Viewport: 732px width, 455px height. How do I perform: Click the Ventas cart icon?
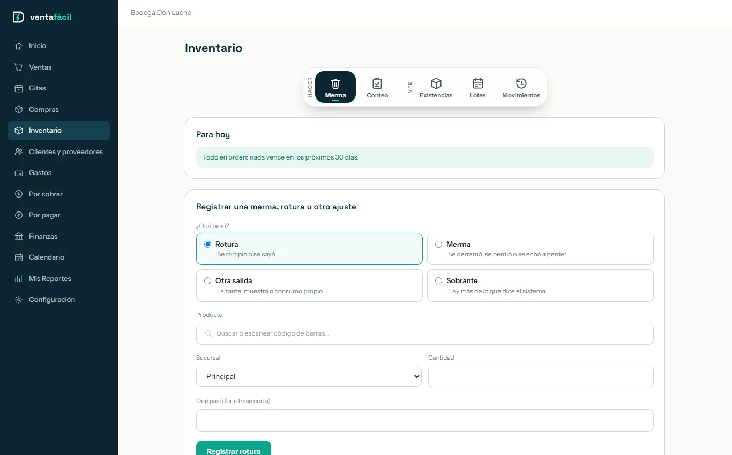[x=19, y=67]
